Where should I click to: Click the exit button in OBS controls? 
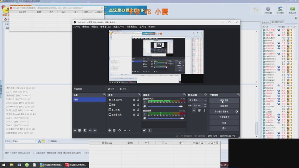coord(224,128)
